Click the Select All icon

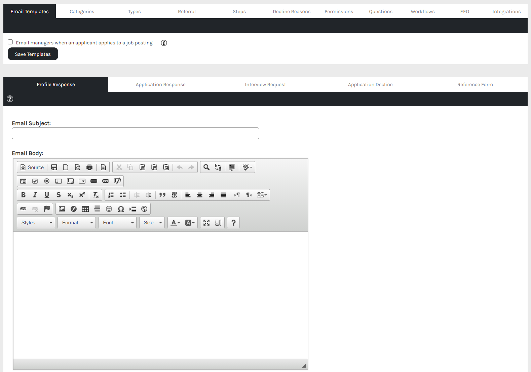[x=232, y=167]
